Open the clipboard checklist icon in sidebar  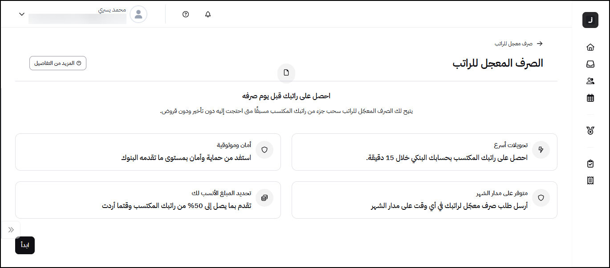[x=590, y=164]
